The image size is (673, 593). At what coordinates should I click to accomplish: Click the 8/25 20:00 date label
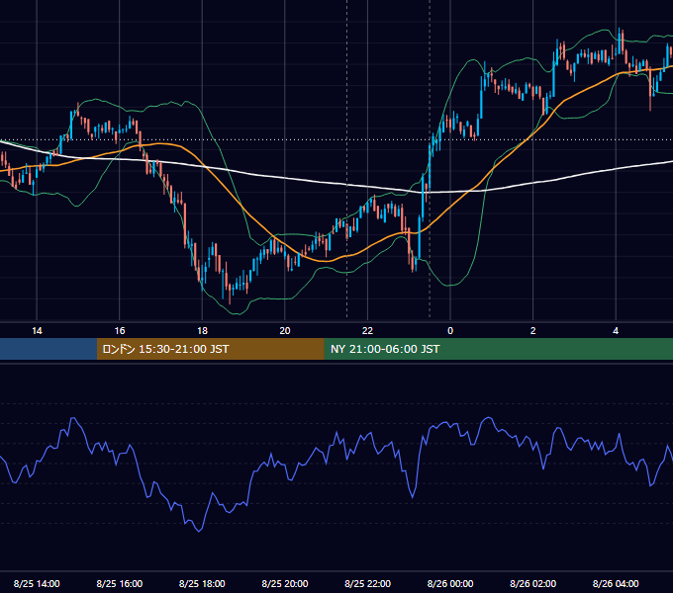[285, 583]
